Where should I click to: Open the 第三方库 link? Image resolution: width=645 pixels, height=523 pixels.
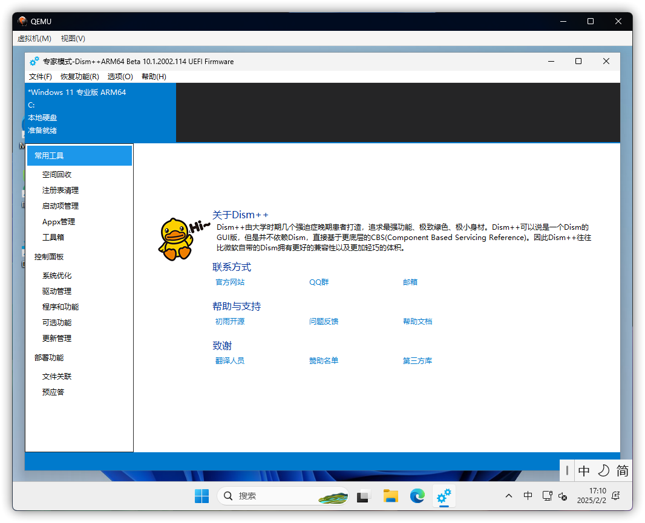tap(417, 360)
